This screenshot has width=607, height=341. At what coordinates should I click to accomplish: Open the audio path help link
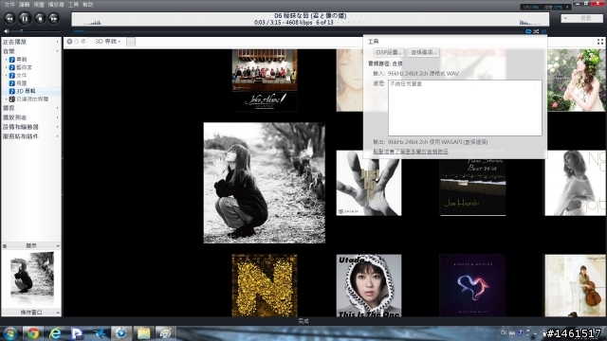[411, 152]
